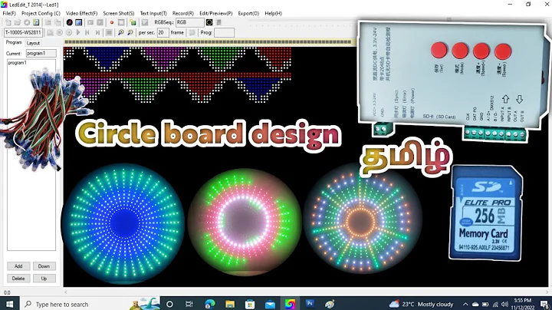Click the per sec. frame rate field
Image resolution: width=552 pixels, height=310 pixels.
[x=163, y=32]
